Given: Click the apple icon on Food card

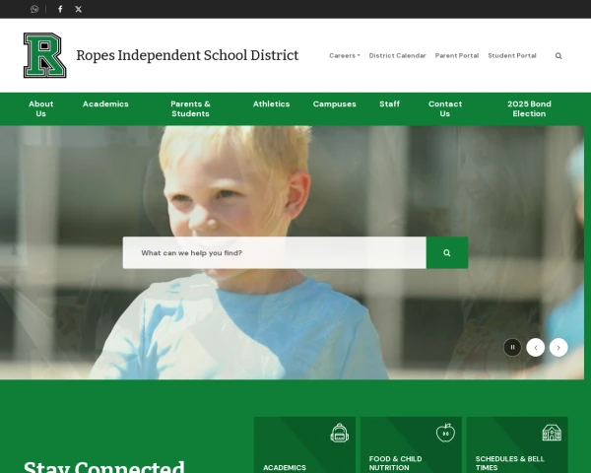Looking at the screenshot, I should 445,433.
